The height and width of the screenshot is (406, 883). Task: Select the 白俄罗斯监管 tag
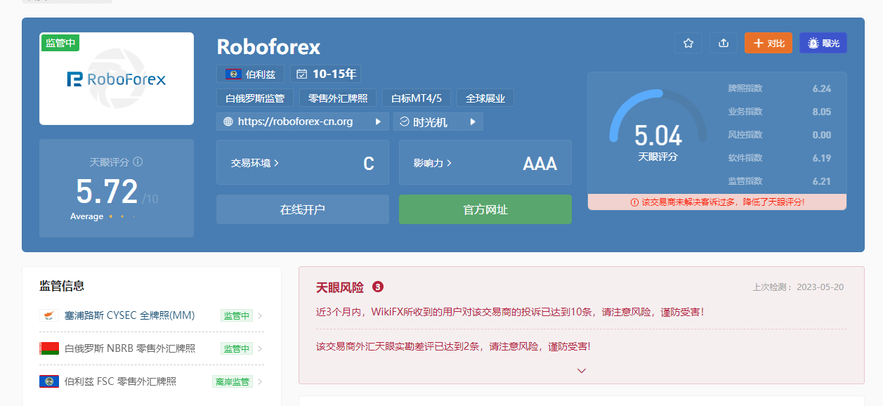[x=255, y=98]
